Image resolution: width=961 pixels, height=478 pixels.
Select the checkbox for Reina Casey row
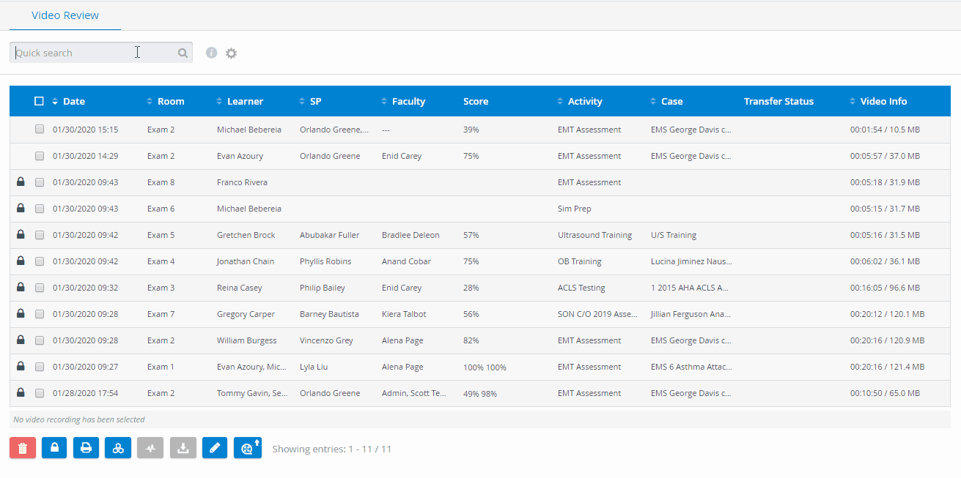point(40,288)
